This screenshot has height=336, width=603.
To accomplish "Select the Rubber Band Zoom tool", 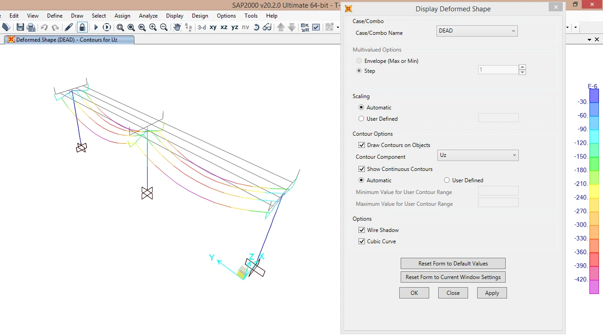I will 120,27.
